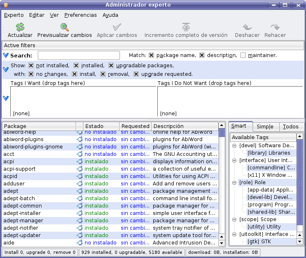Click the Actualizar refresh icon
306x258 pixels.
[x=20, y=27]
